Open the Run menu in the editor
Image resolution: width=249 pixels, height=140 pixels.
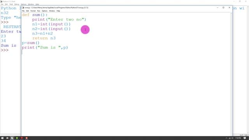(x=39, y=11)
